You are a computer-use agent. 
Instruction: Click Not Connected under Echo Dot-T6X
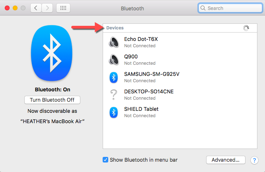[x=140, y=46]
